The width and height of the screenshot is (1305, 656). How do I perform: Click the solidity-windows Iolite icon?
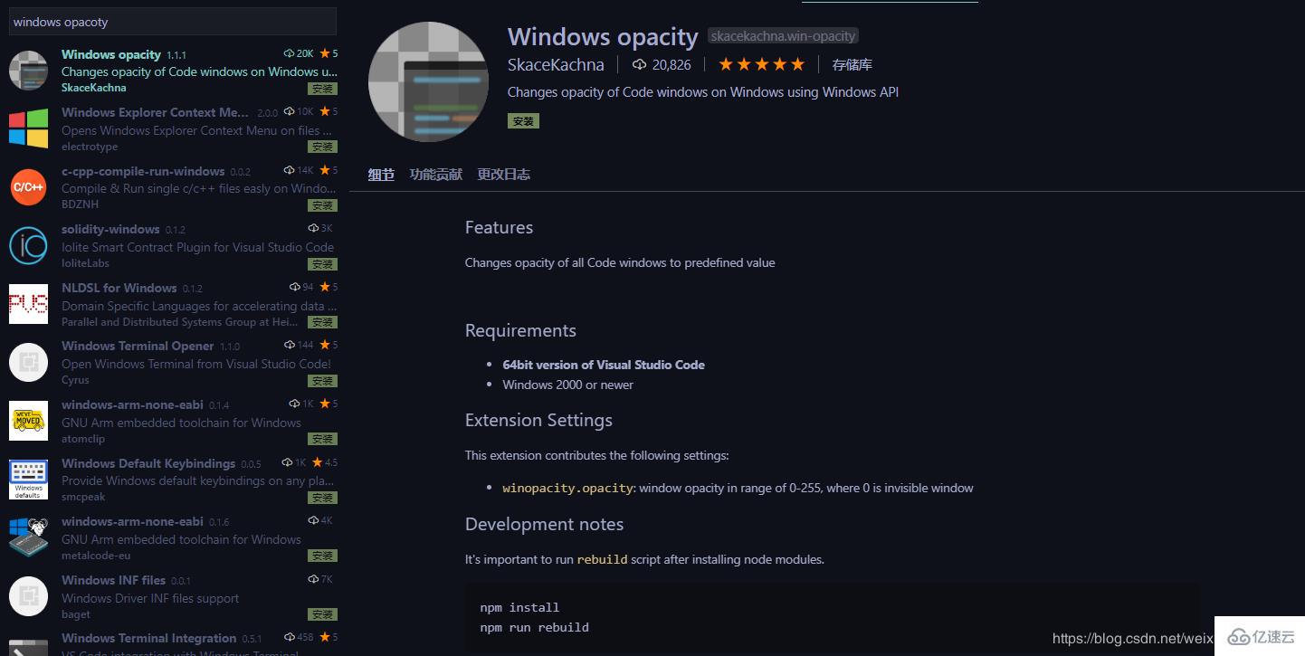28,245
